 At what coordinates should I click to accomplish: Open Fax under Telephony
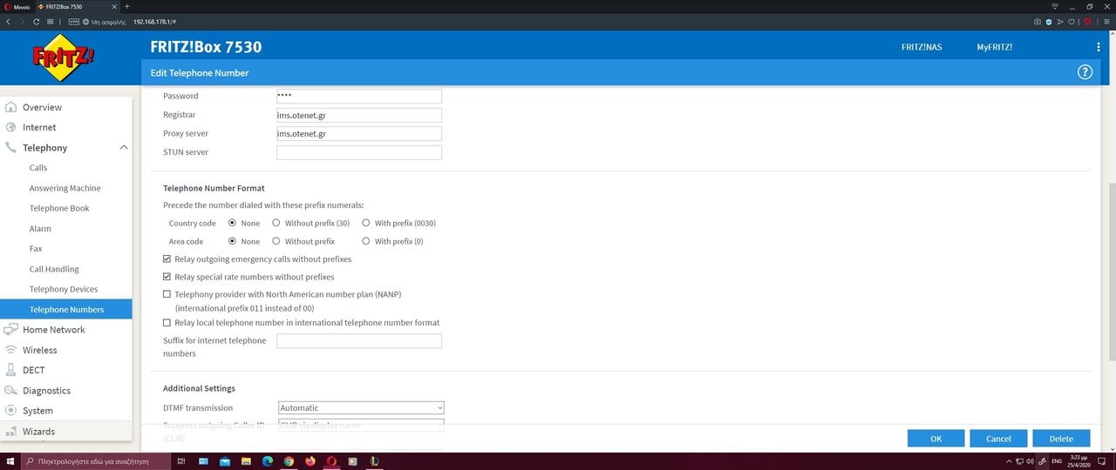[36, 249]
